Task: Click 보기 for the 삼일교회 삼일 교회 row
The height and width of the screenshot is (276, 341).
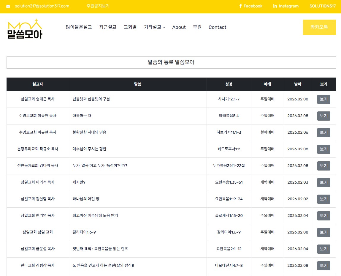Action: coord(323,232)
